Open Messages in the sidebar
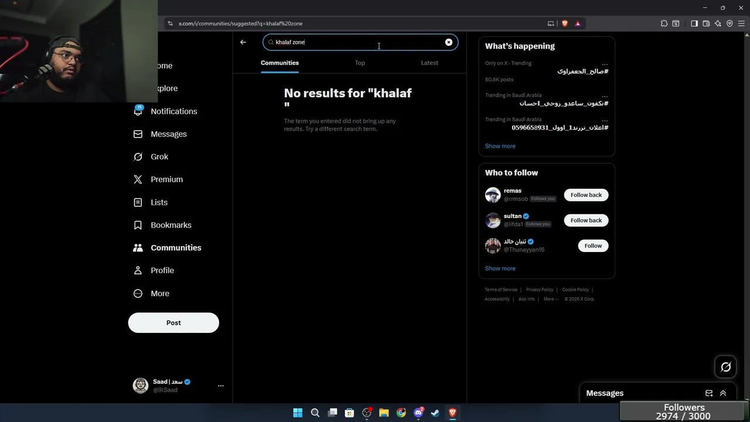Screen dimensions: 750x422 [169, 134]
